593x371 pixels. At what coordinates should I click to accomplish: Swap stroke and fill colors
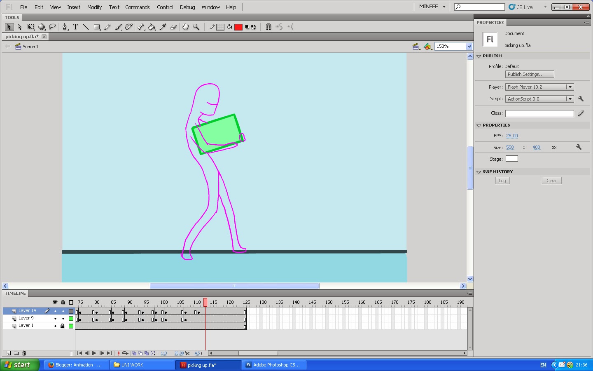[254, 27]
